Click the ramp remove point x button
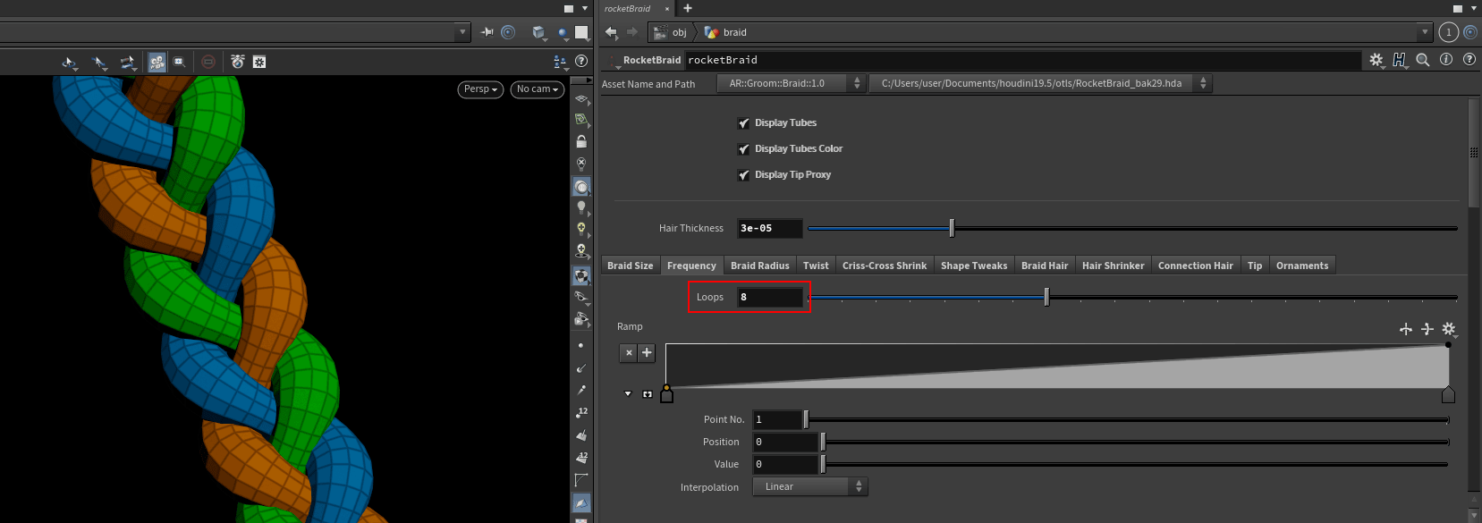The image size is (1482, 523). pos(629,352)
